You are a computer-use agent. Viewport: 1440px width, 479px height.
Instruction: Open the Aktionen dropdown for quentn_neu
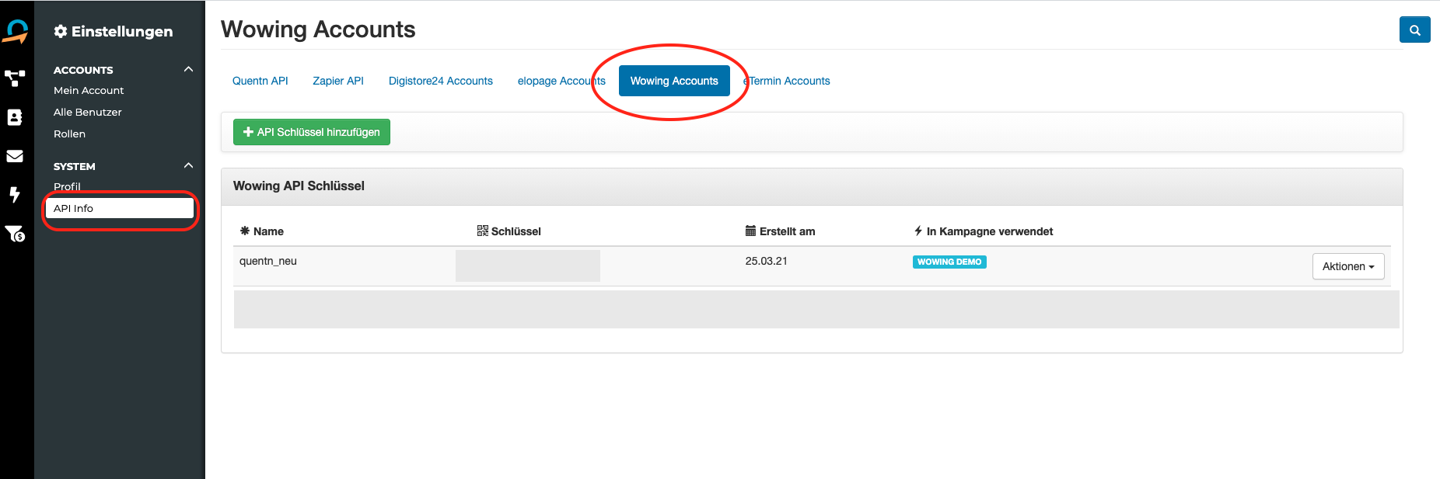(x=1348, y=266)
